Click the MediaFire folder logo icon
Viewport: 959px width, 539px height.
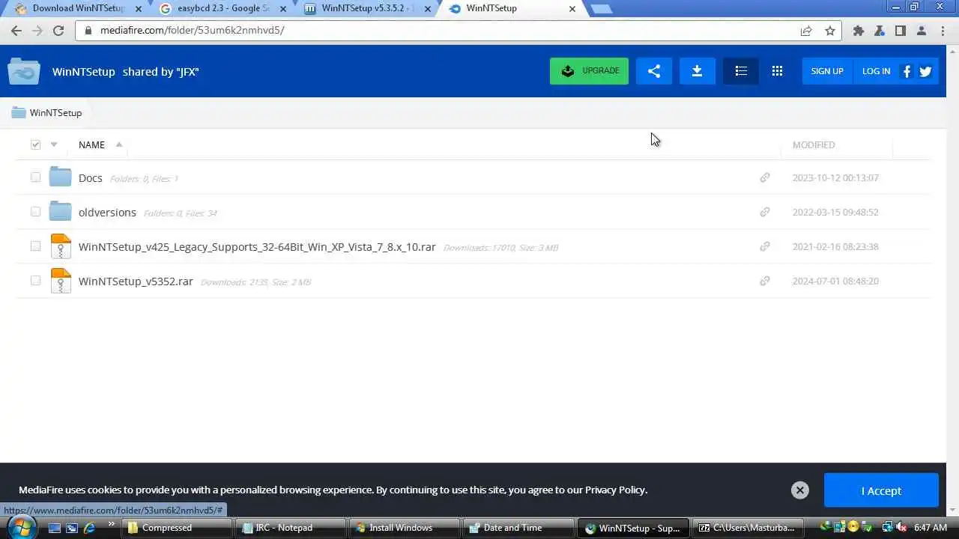pos(24,72)
